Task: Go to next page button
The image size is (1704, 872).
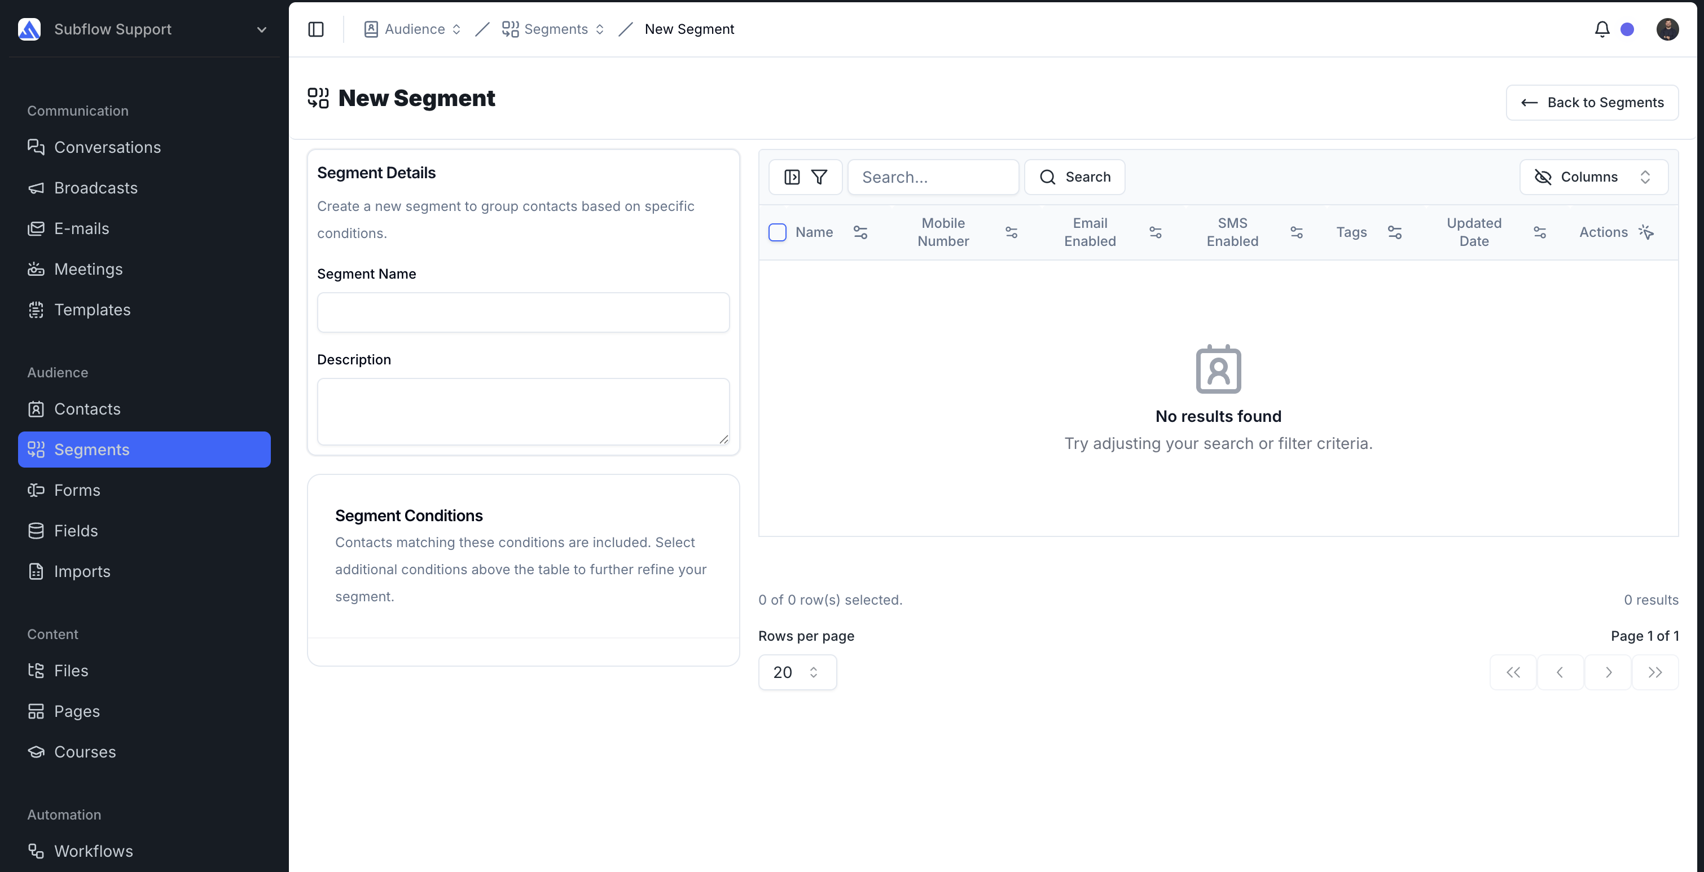Action: coord(1608,672)
